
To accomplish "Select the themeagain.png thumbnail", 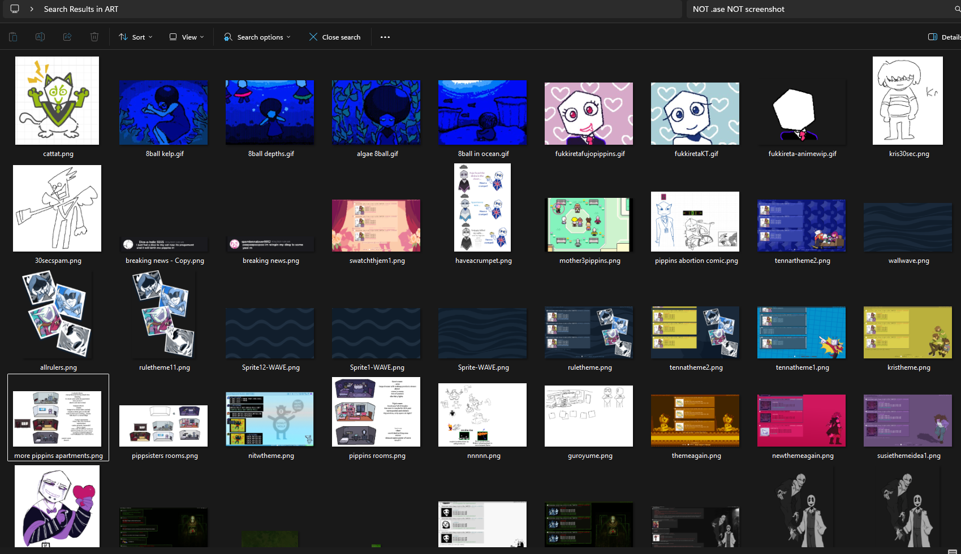I will [695, 421].
